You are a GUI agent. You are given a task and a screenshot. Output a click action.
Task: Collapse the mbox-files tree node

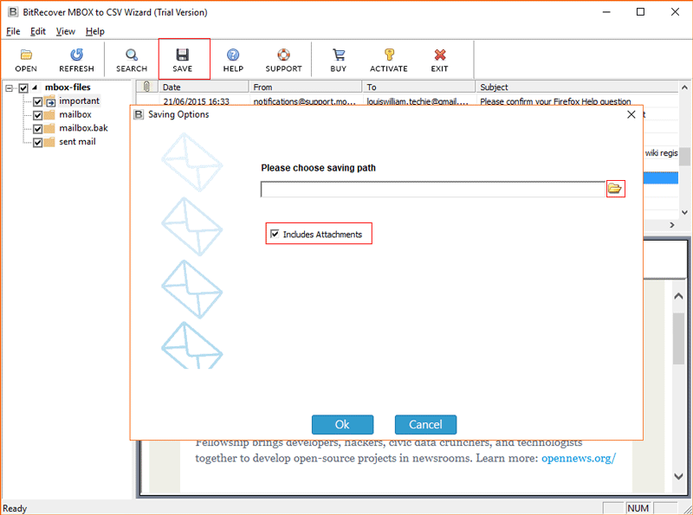point(10,88)
